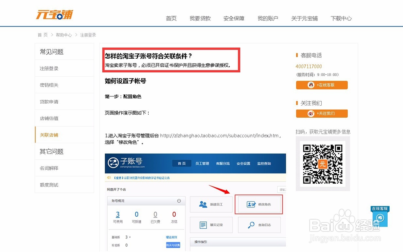This screenshot has height=252, width=403.
Task: Open the 首页 top navigation item
Action: 171,18
